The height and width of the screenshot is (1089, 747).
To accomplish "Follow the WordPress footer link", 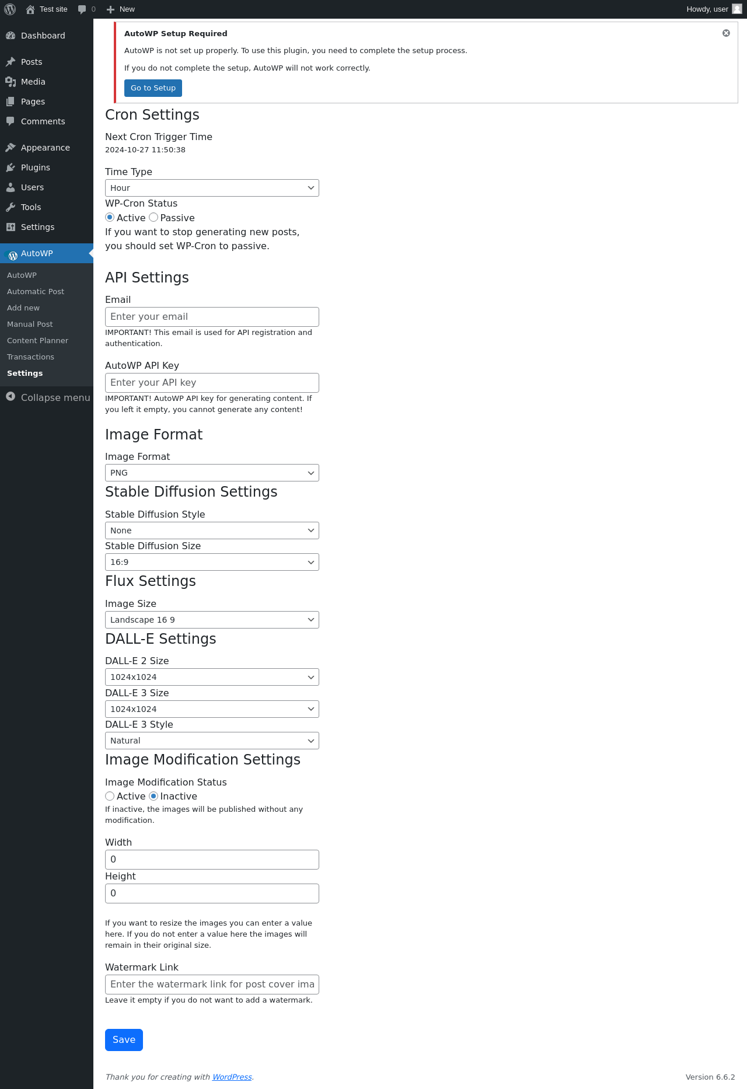I will point(232,1077).
